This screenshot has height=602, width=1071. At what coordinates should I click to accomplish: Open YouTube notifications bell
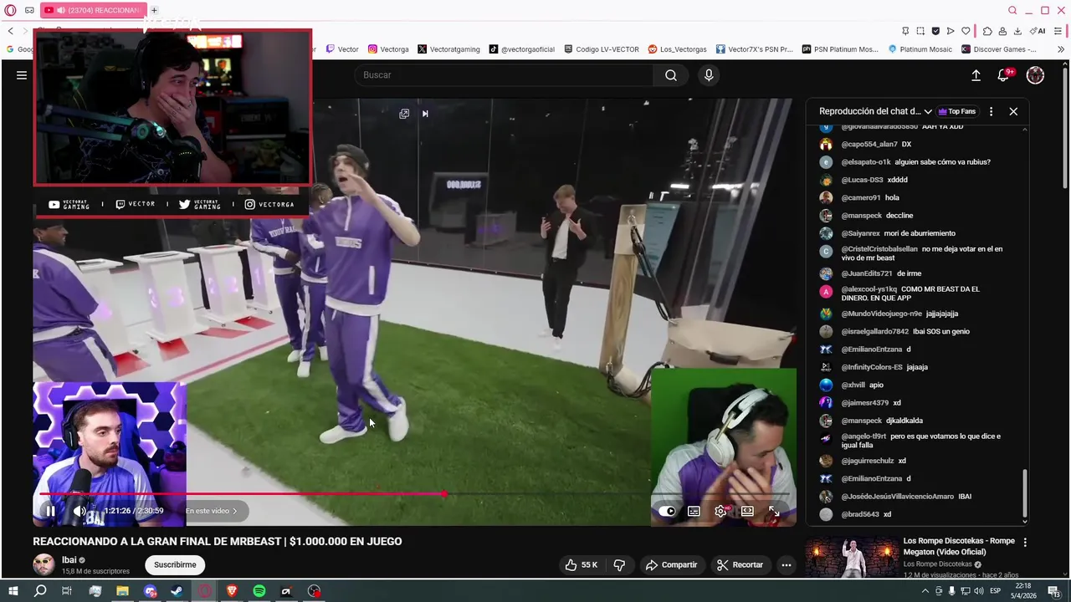(x=1003, y=75)
